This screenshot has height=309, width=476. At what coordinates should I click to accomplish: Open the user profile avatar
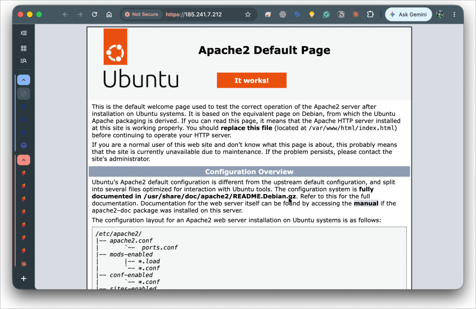coord(440,14)
